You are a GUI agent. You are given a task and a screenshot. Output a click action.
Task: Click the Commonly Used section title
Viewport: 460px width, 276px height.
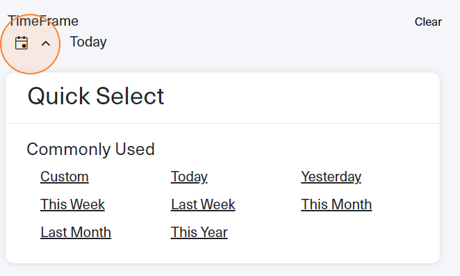(x=90, y=149)
